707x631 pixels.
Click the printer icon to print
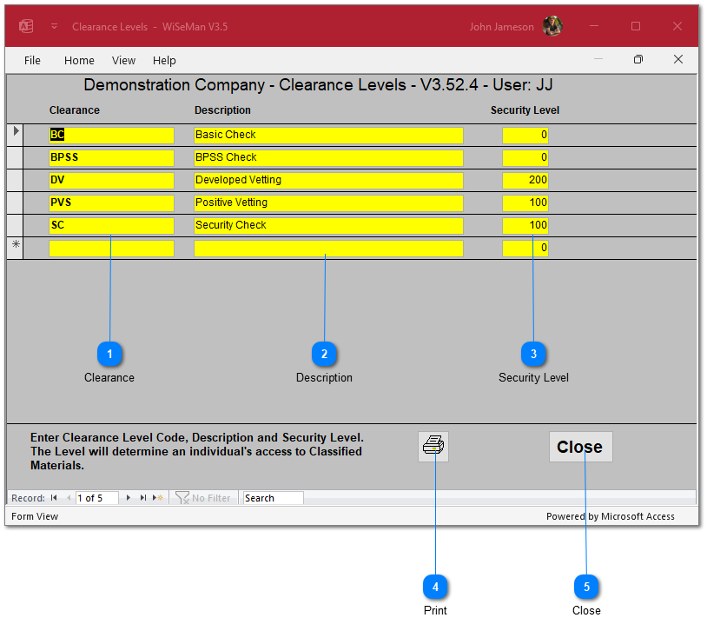tap(433, 447)
